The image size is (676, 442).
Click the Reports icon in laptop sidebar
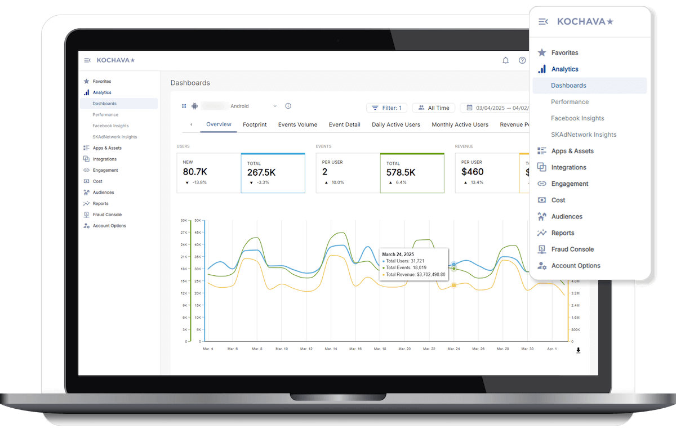coord(86,203)
